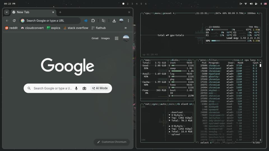
Task: Expand hidden bookmarks with the chevron
Action: tap(126, 28)
